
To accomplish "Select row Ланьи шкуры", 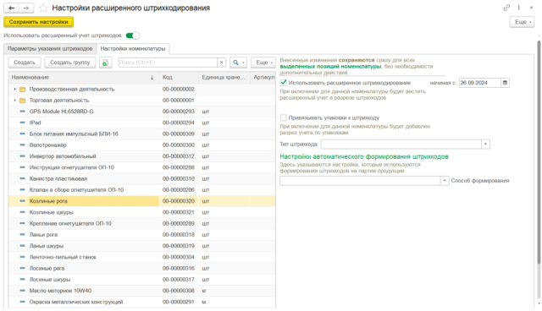I will coord(141,246).
